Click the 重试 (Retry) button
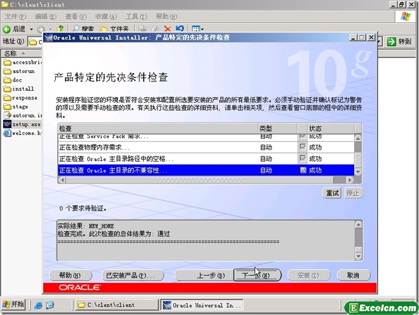The image size is (419, 315). pyautogui.click(x=332, y=193)
